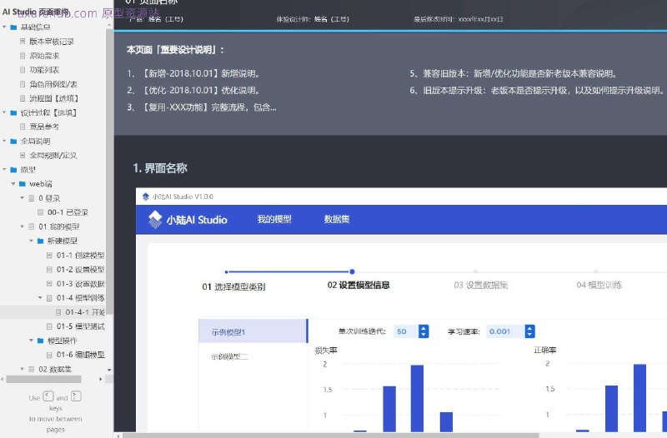
Task: Collapse the 新建模型 folder arrow
Action: (x=31, y=241)
